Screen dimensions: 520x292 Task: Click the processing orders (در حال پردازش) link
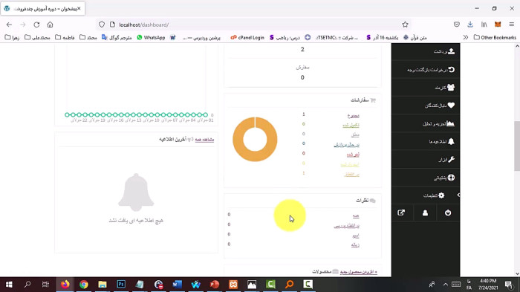347,145
